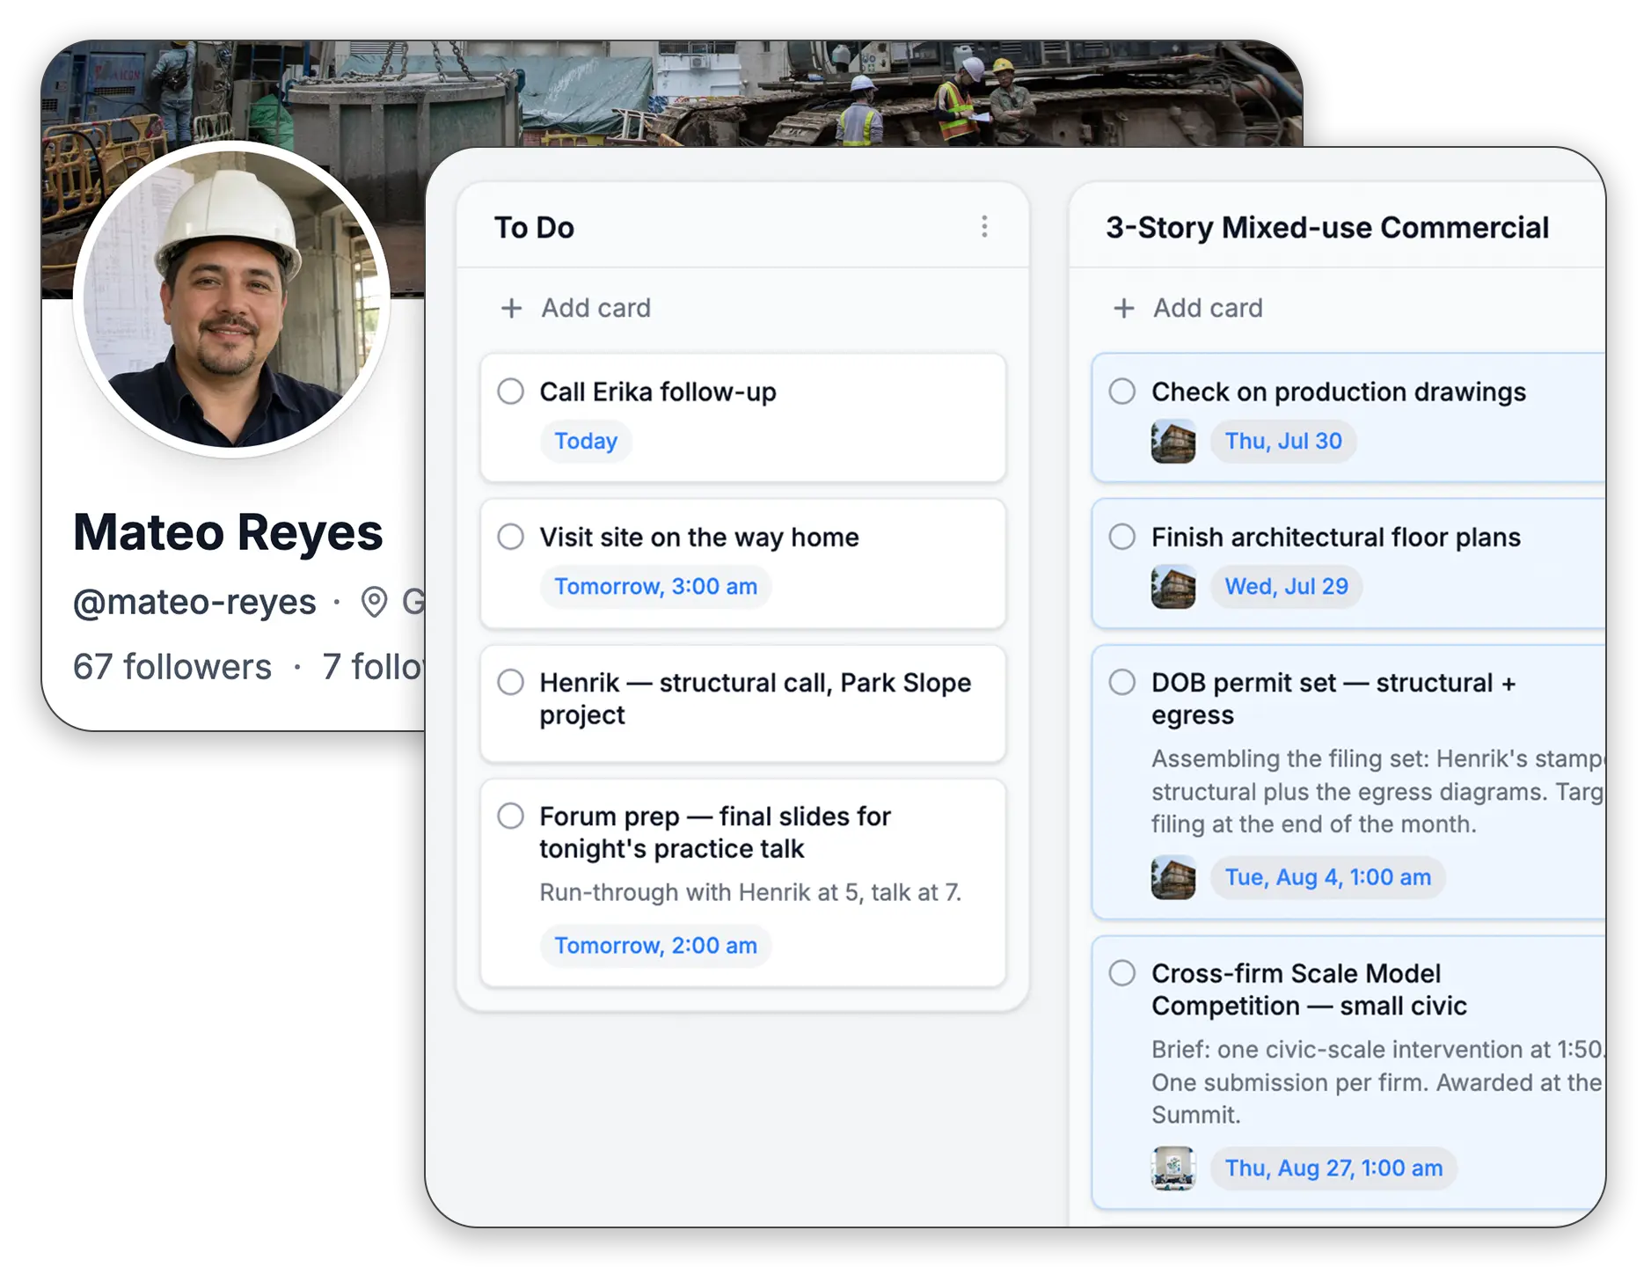Open project thumbnail on Finish architectural floor plans card

coord(1173,587)
